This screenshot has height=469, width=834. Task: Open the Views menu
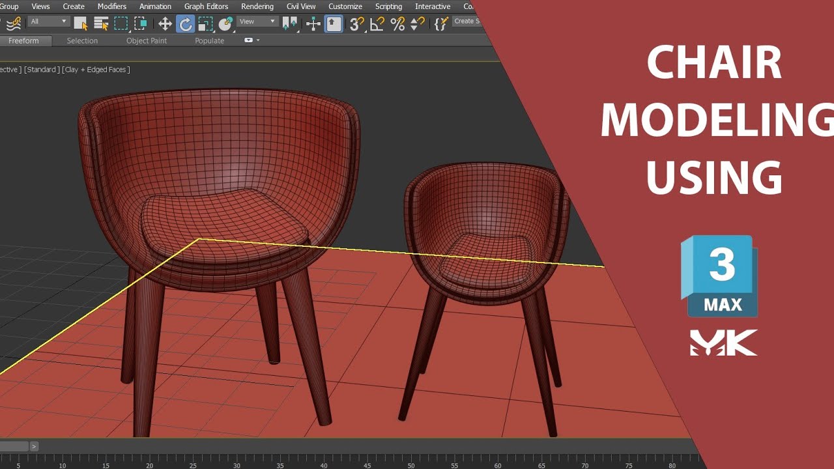(x=40, y=7)
